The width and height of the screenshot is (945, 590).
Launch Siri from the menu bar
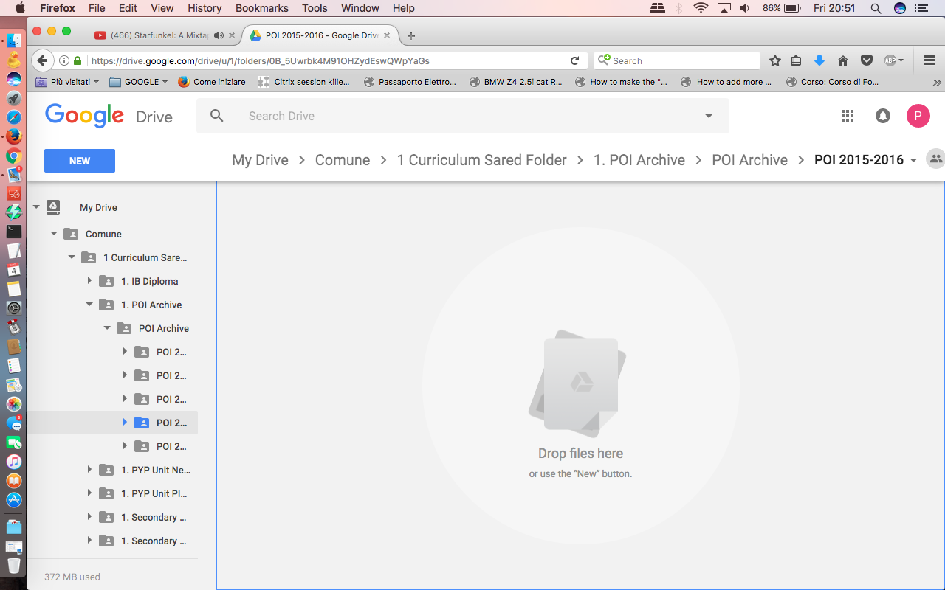coord(900,8)
